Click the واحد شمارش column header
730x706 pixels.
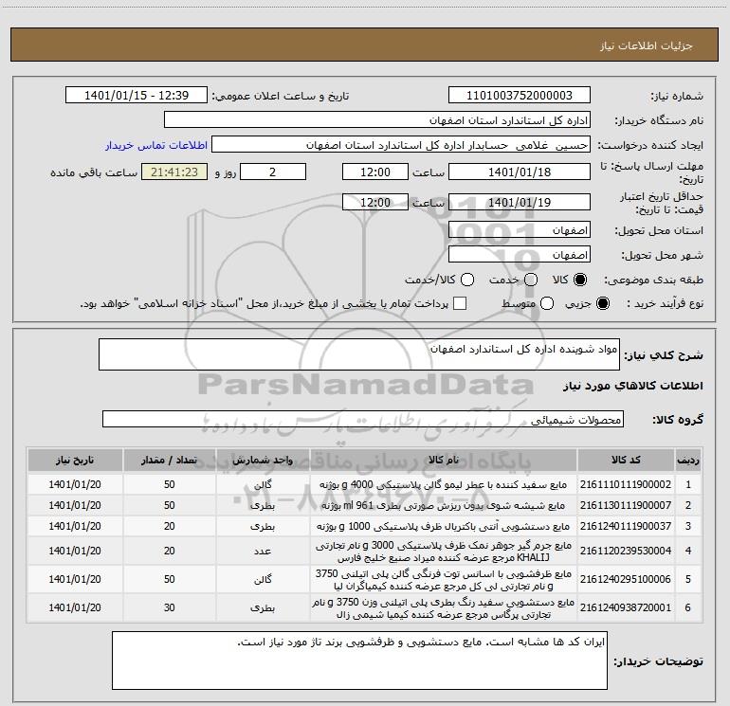point(263,461)
